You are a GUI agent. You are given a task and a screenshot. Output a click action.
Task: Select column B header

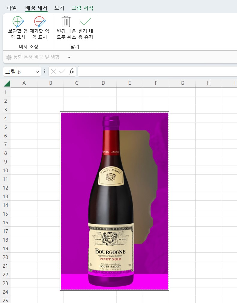tap(50, 83)
